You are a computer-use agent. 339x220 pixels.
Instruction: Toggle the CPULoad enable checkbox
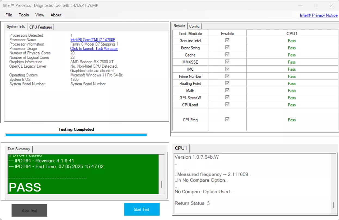(227, 105)
